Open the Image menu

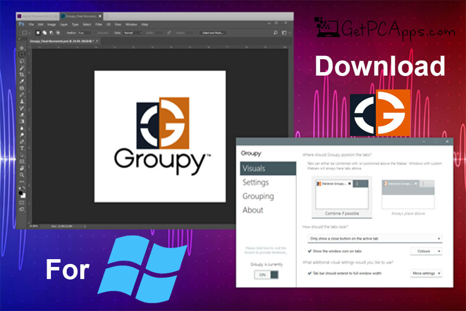pyautogui.click(x=51, y=24)
